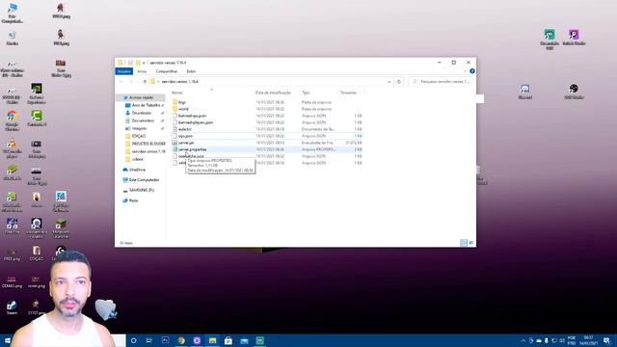Image resolution: width=617 pixels, height=347 pixels.
Task: Open Microsoft Store from taskbar
Action: (228, 340)
